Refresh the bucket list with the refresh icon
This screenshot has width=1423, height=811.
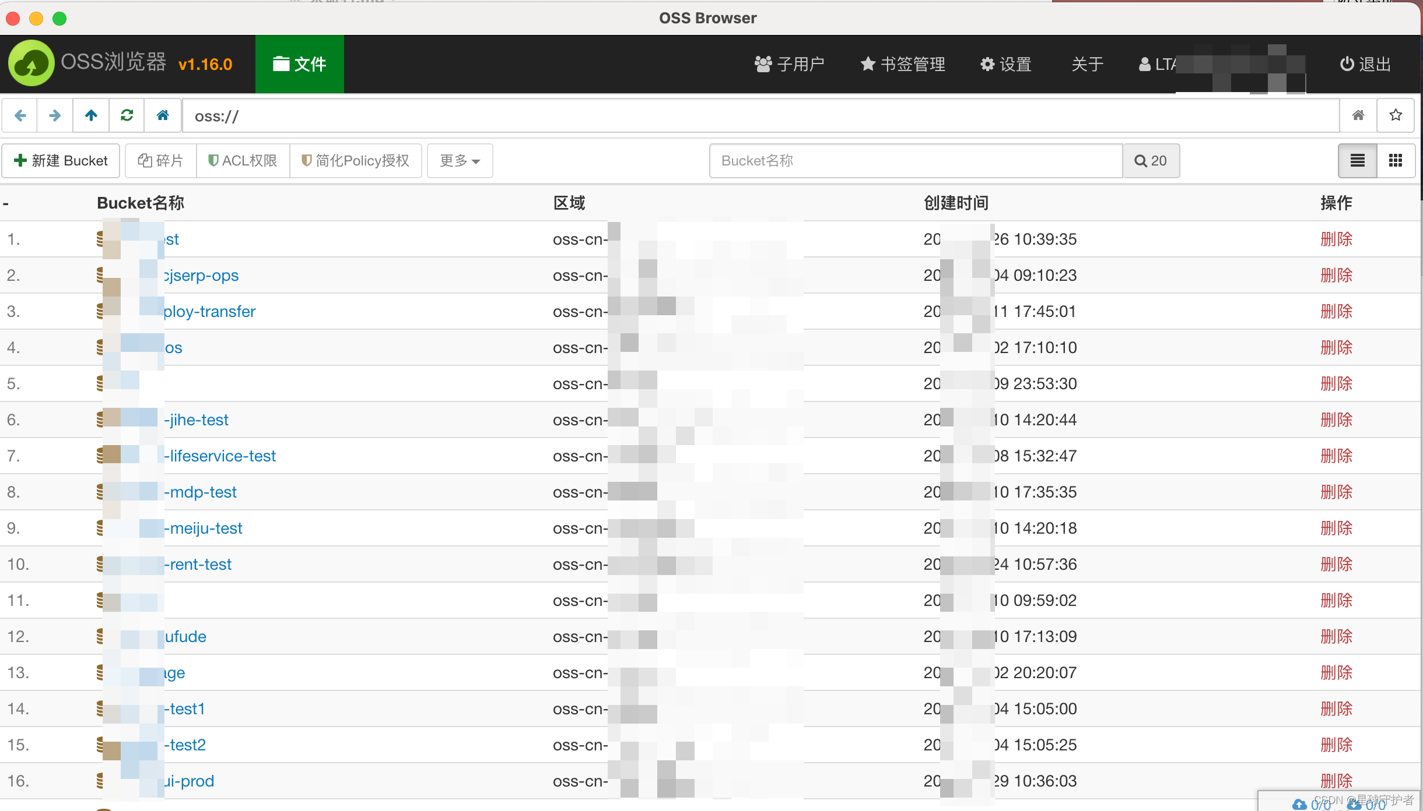click(x=127, y=115)
